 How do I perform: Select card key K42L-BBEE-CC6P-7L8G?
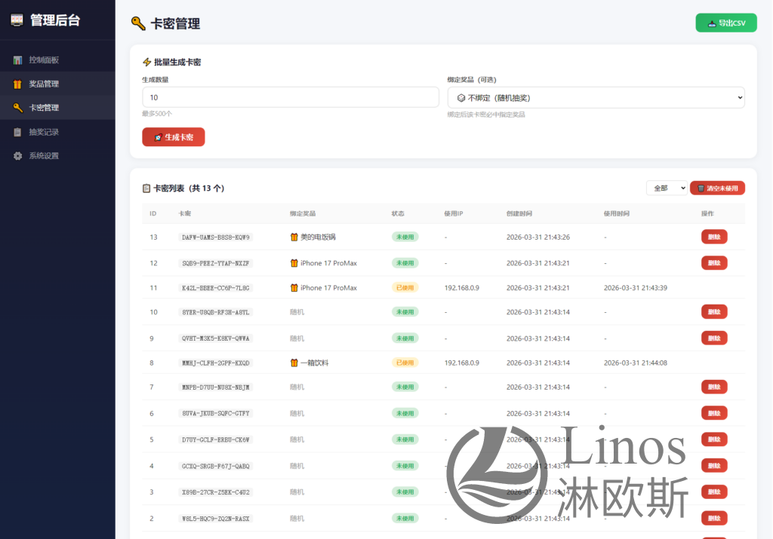click(x=215, y=288)
